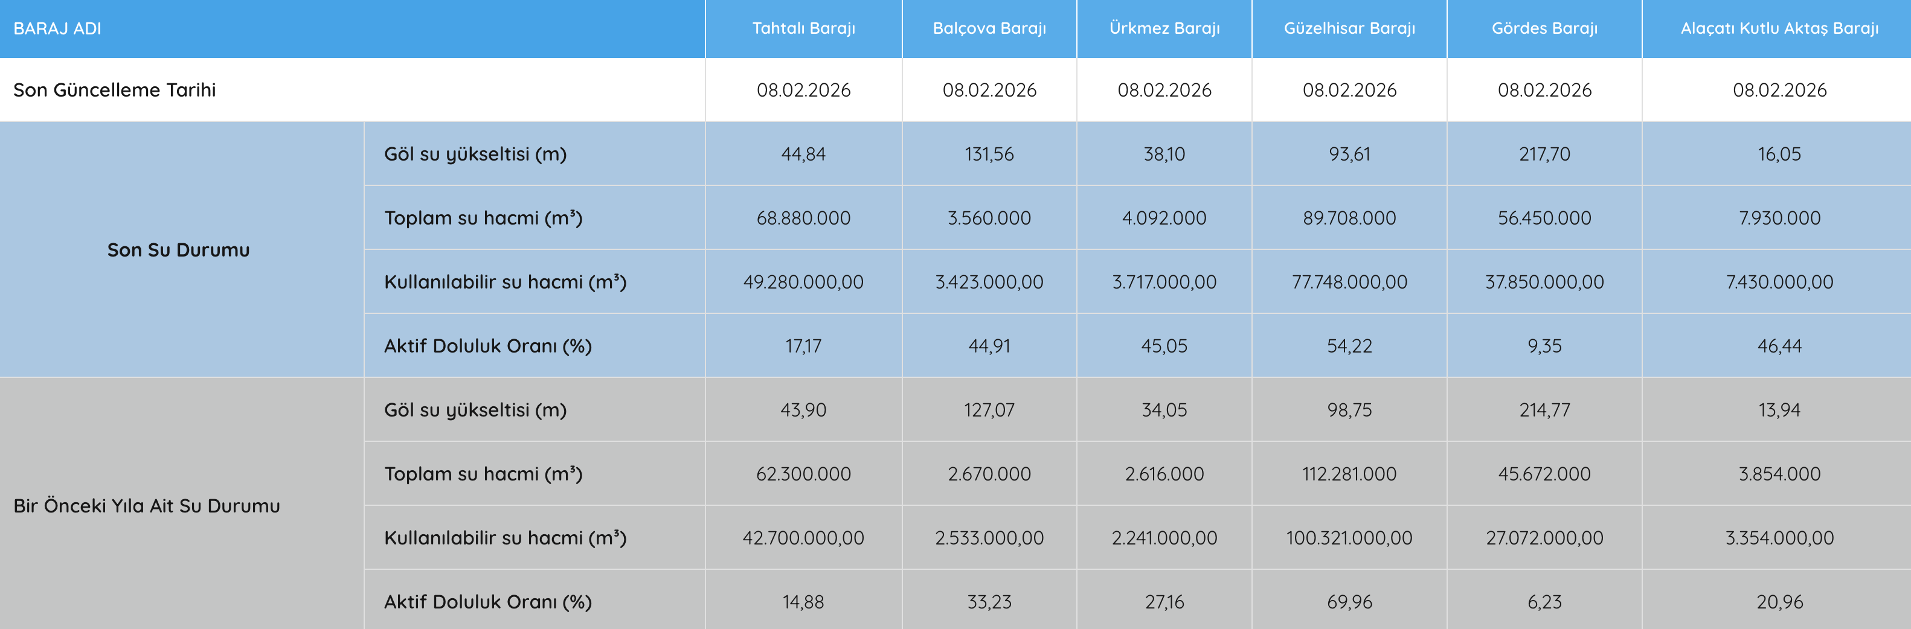
Task: Select the Son Güncelleme Tarihi row label
Action: click(115, 90)
